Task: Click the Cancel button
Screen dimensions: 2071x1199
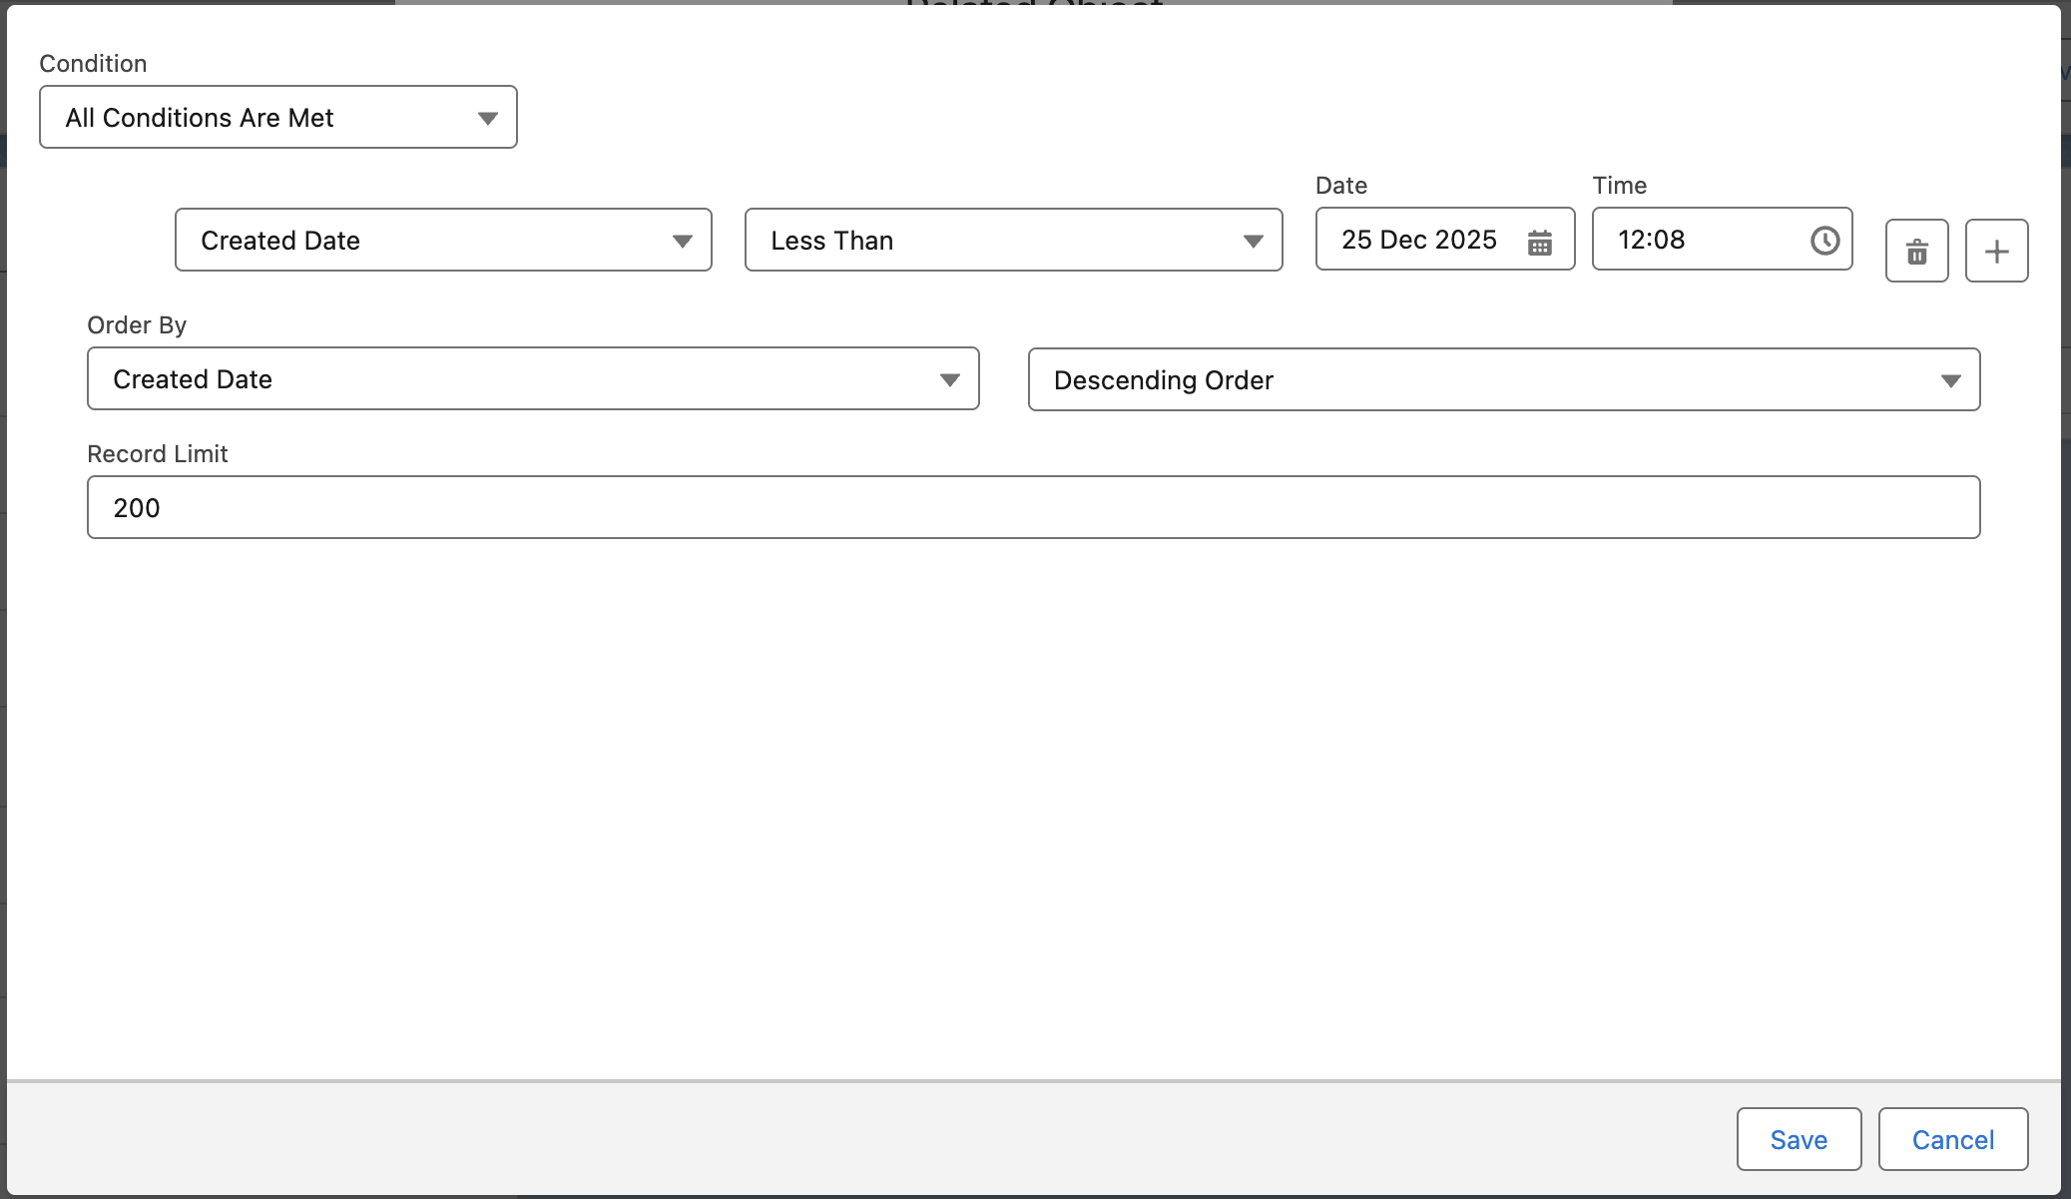Action: [x=1952, y=1139]
